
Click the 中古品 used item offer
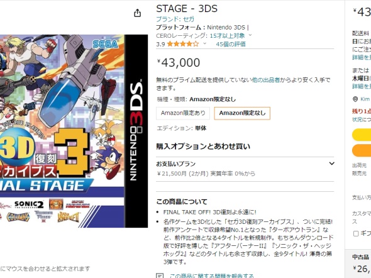pyautogui.click(x=361, y=263)
